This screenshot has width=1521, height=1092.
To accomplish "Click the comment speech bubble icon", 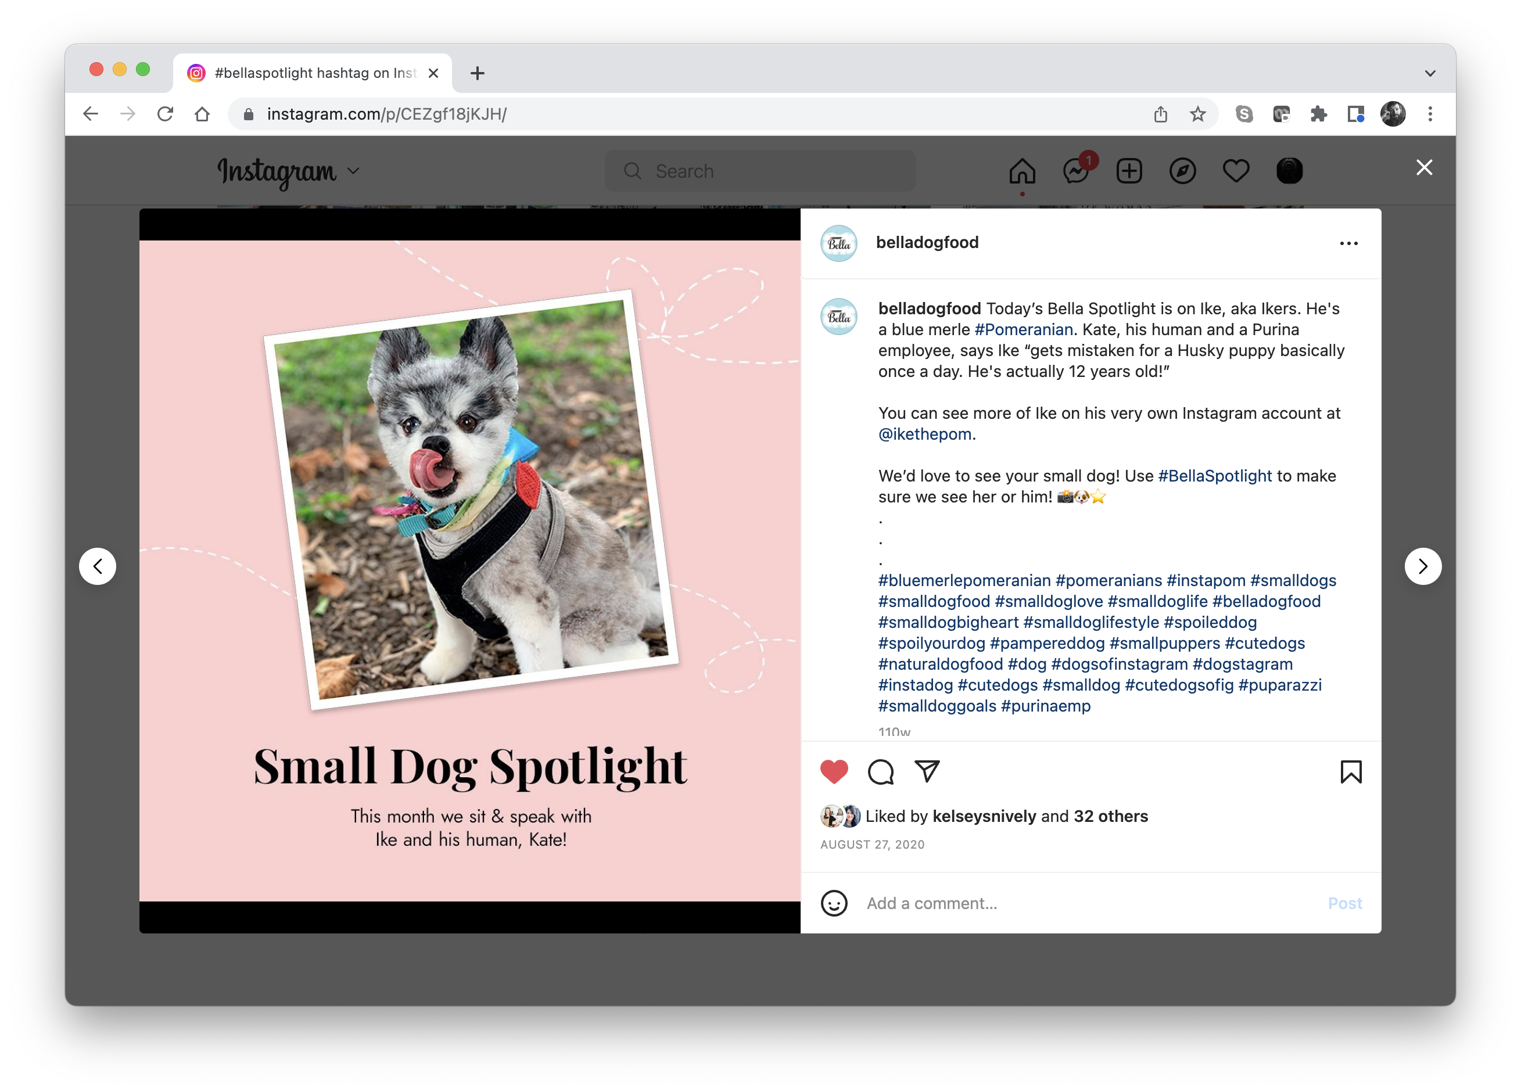I will coord(881,771).
